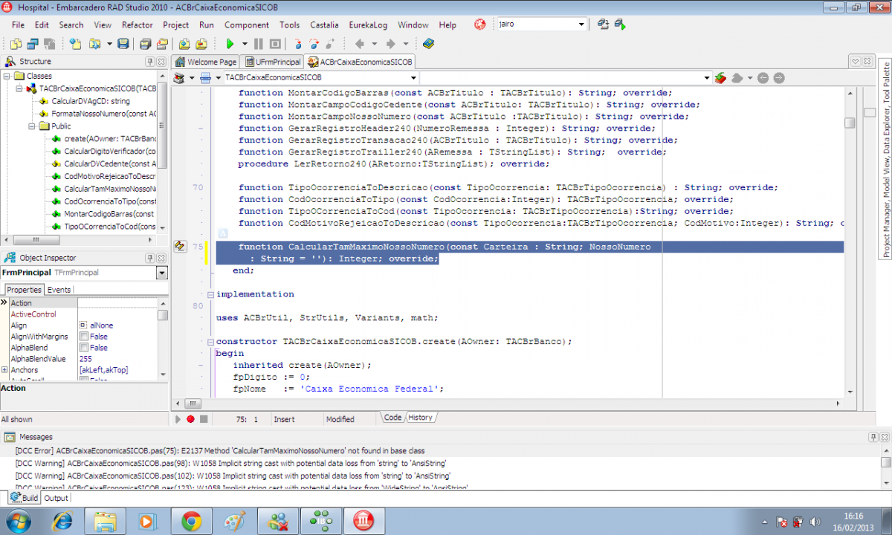Collapse the implementation code fold
The width and height of the screenshot is (892, 535).
click(210, 294)
